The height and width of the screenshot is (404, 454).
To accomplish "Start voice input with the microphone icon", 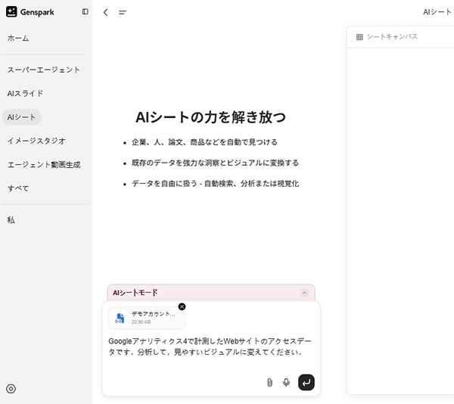I will [x=286, y=382].
